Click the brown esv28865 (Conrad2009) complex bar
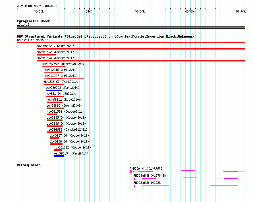Image resolution: width=253 pixels, height=202 pixels. 55,108
